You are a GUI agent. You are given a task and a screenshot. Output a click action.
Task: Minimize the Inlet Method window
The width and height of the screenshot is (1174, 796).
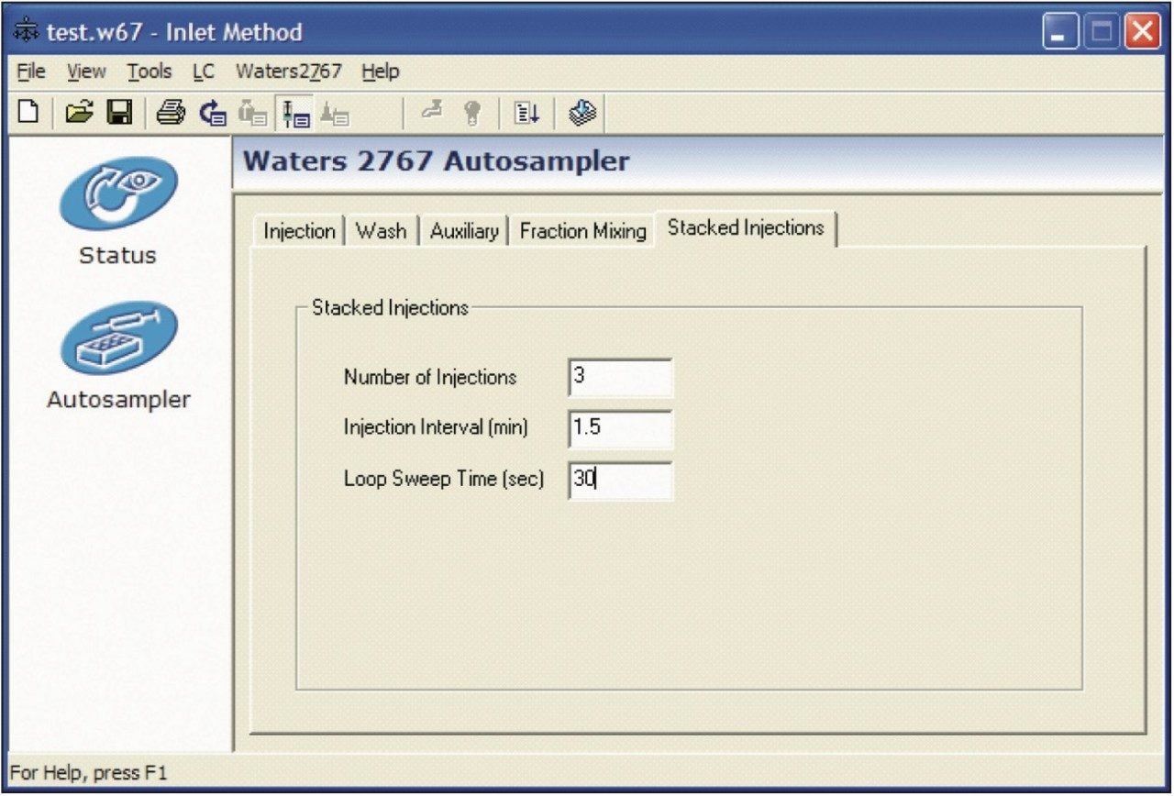pos(1060,33)
